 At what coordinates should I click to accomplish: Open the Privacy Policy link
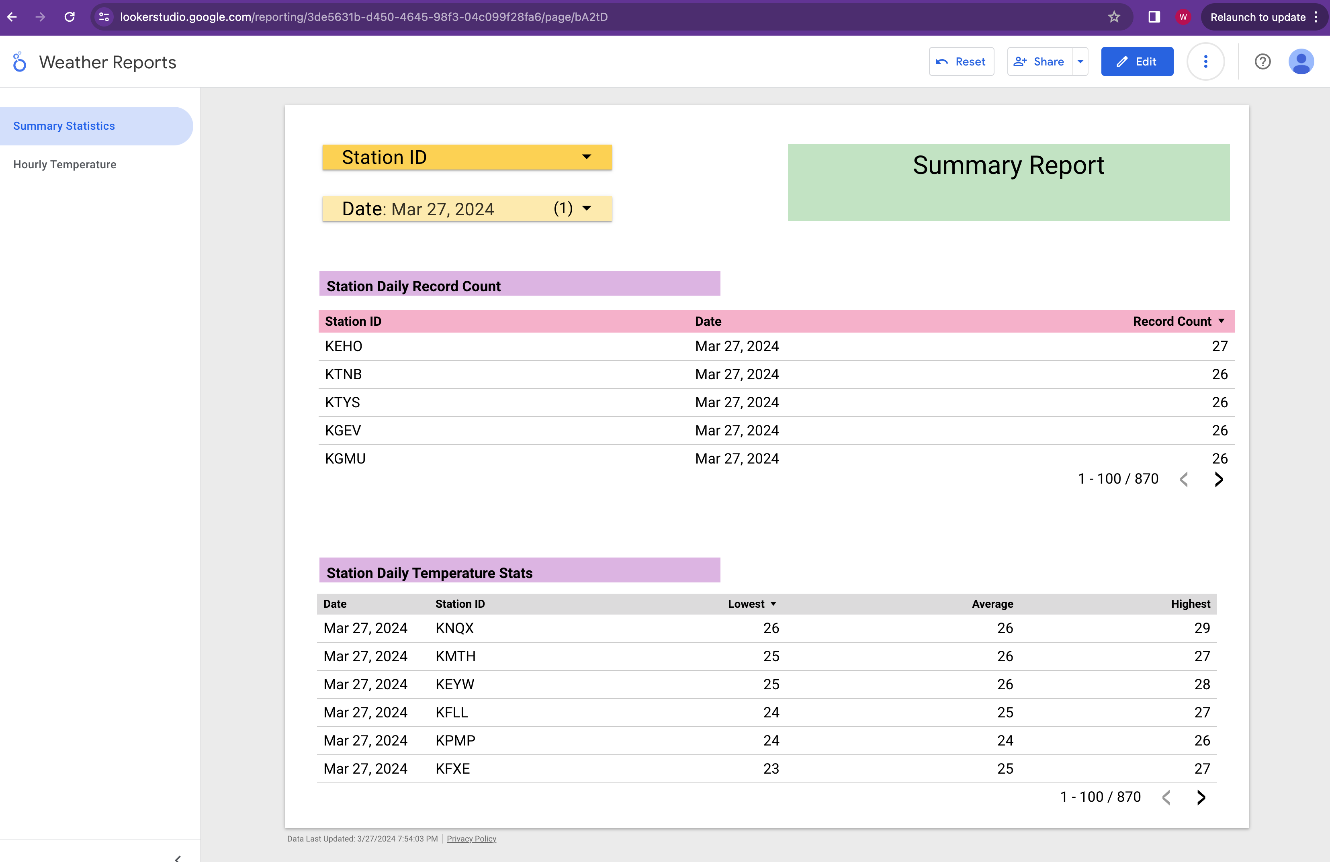(x=471, y=839)
